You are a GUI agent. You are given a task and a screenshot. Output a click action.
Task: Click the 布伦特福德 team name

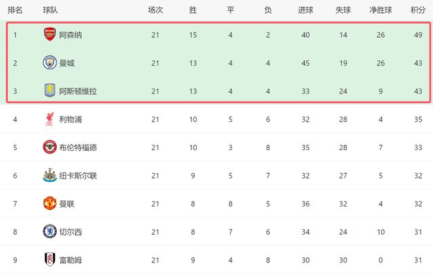coord(78,147)
